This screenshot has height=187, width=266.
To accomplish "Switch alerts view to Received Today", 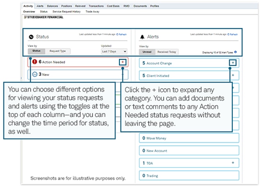I will [166, 52].
